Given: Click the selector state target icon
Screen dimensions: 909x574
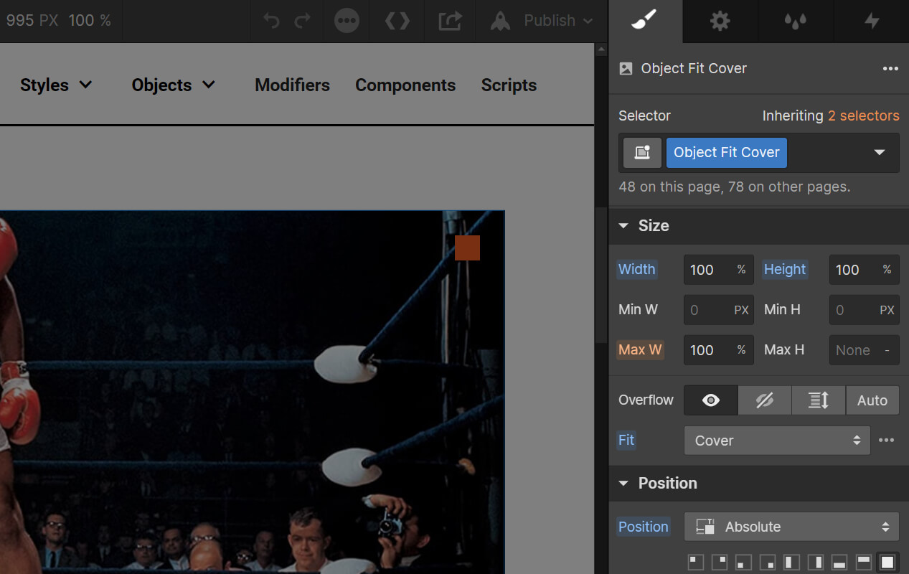Looking at the screenshot, I should click(642, 153).
